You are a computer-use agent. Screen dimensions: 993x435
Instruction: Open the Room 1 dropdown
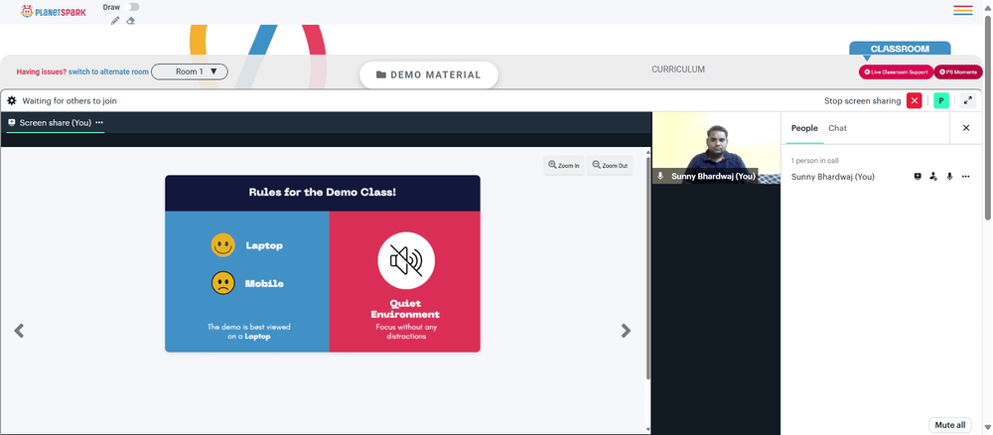190,72
